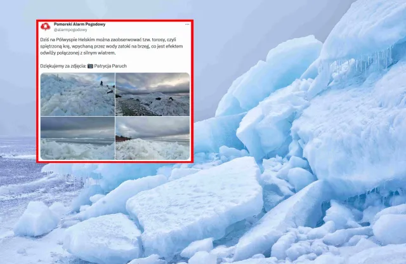Open top-left photo with person on ice
Viewport: 406px width, 264px height.
(77, 95)
